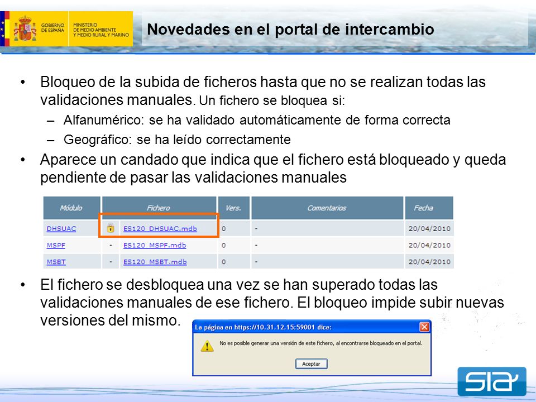Click the Vers. column header

tap(234, 208)
